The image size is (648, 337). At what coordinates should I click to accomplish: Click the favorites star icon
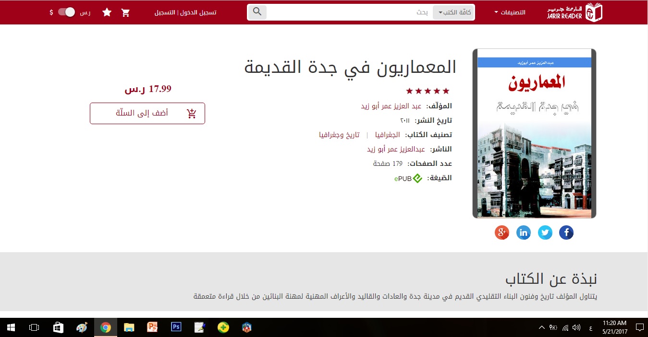click(x=107, y=12)
